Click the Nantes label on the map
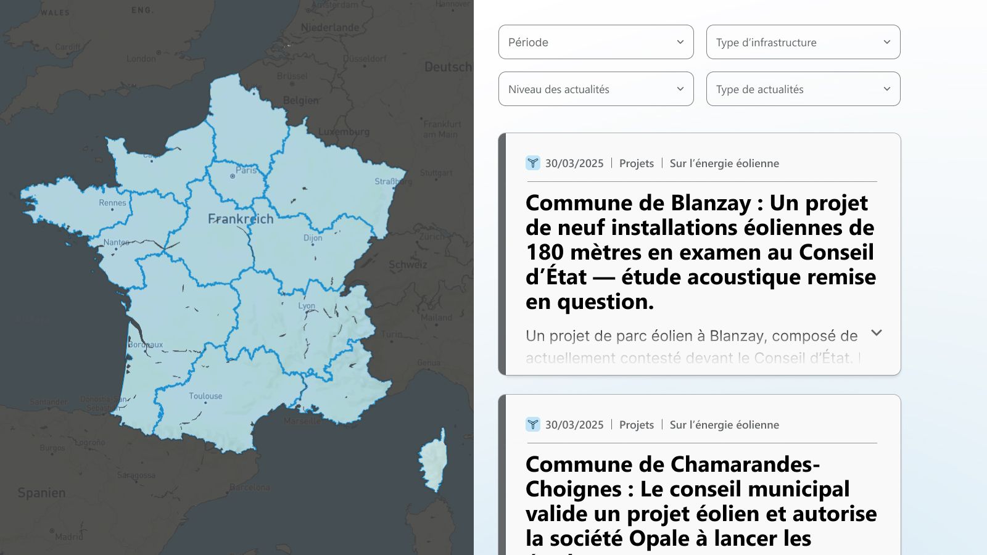Viewport: 987px width, 555px height. tap(116, 242)
